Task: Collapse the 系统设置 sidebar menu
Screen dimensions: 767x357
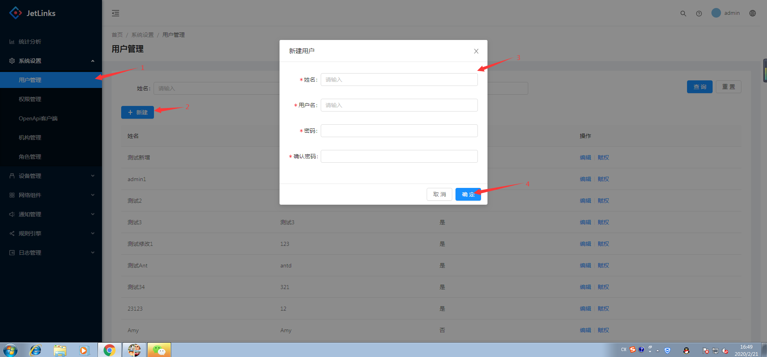Action: click(51, 61)
